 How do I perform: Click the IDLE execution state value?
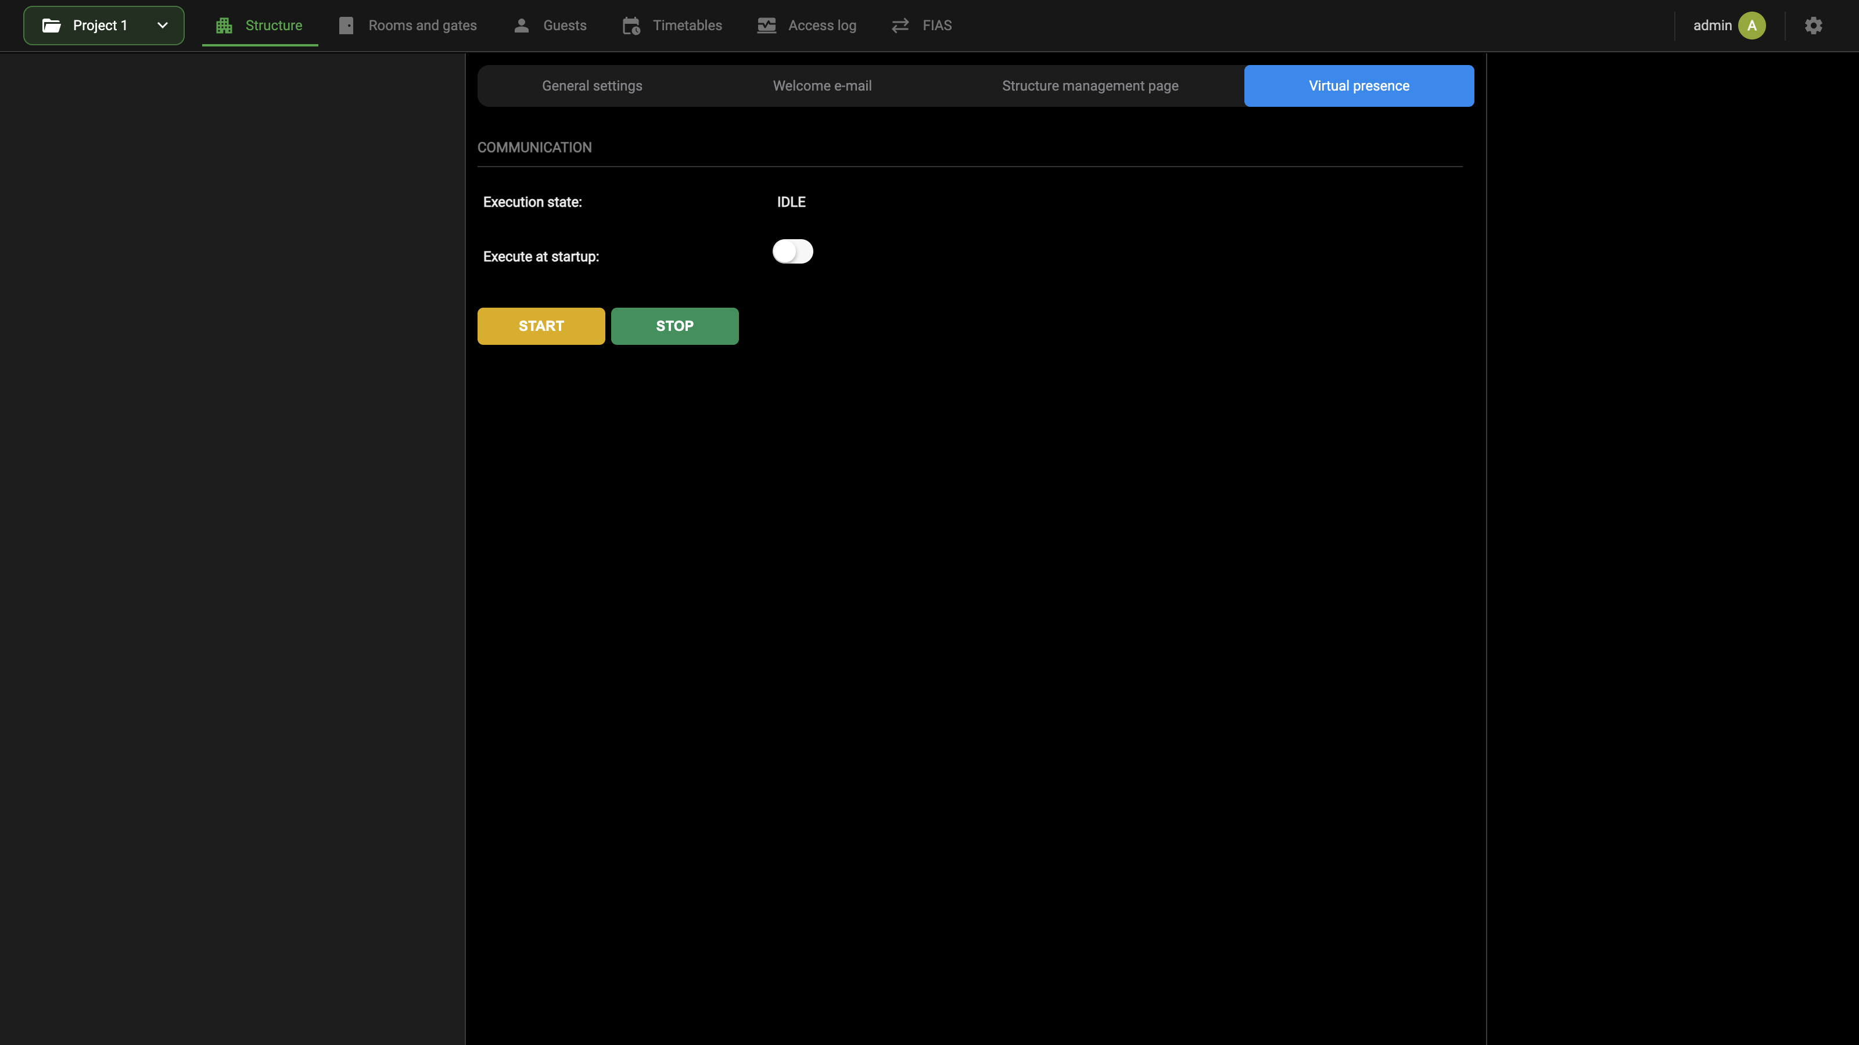791,202
